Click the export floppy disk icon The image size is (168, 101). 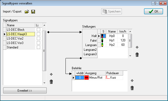[x=33, y=11]
